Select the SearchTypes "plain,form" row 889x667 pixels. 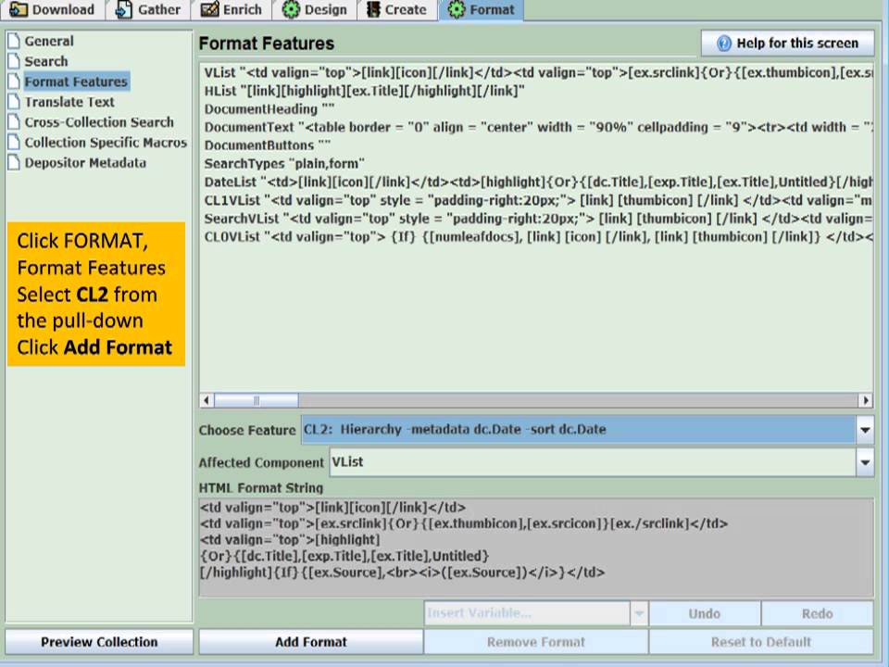coord(536,163)
